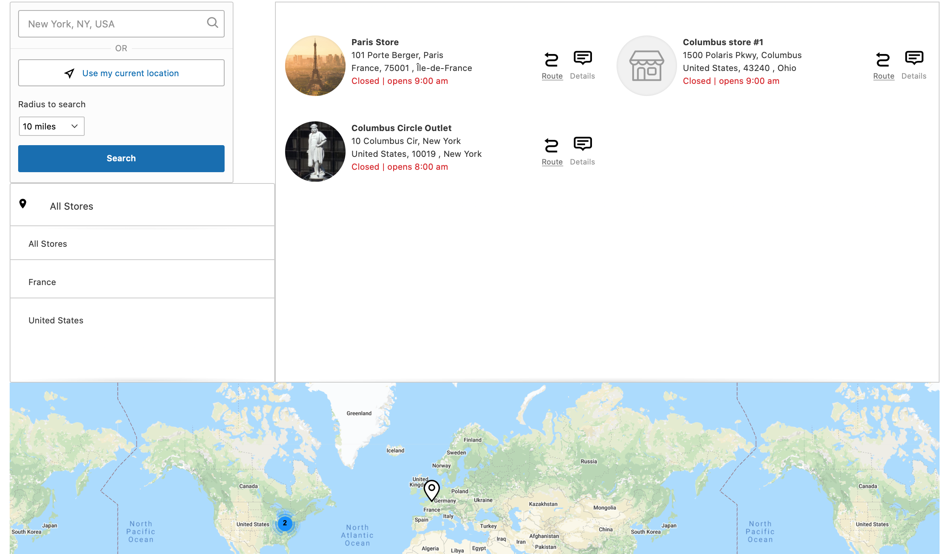The height and width of the screenshot is (554, 946).
Task: Click the Eiffel Tower thumbnail of Paris Store
Action: coord(315,66)
